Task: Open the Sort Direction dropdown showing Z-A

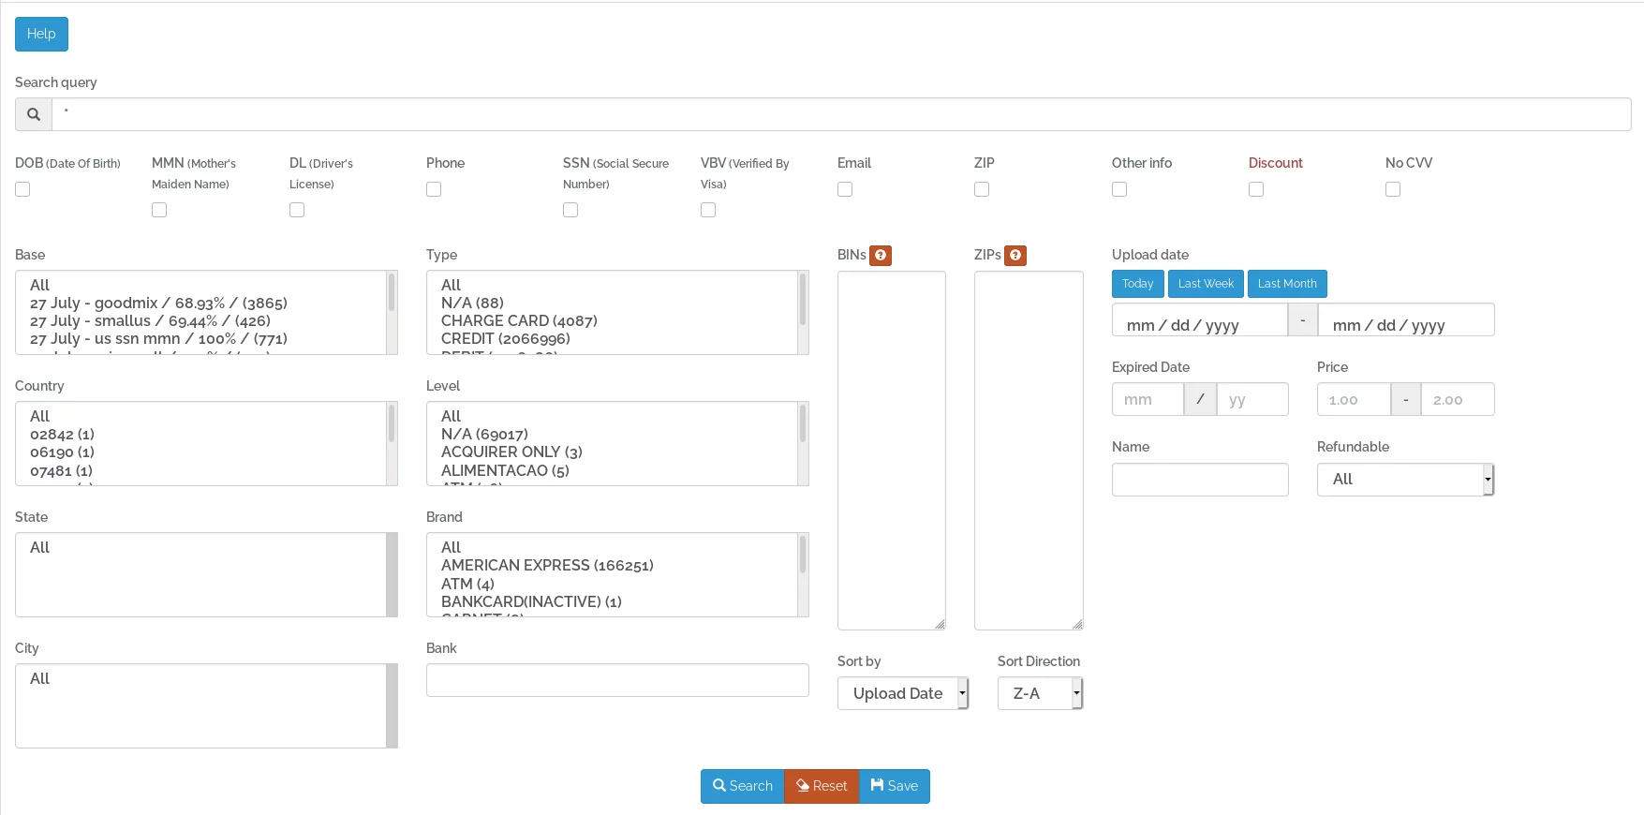Action: 1040,693
